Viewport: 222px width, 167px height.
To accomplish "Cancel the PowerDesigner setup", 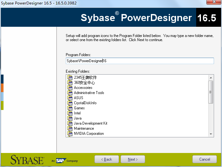I will tap(204, 159).
